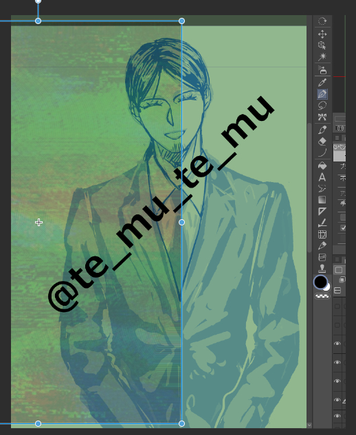
Task: Select the Correct line tool
Action: [322, 223]
